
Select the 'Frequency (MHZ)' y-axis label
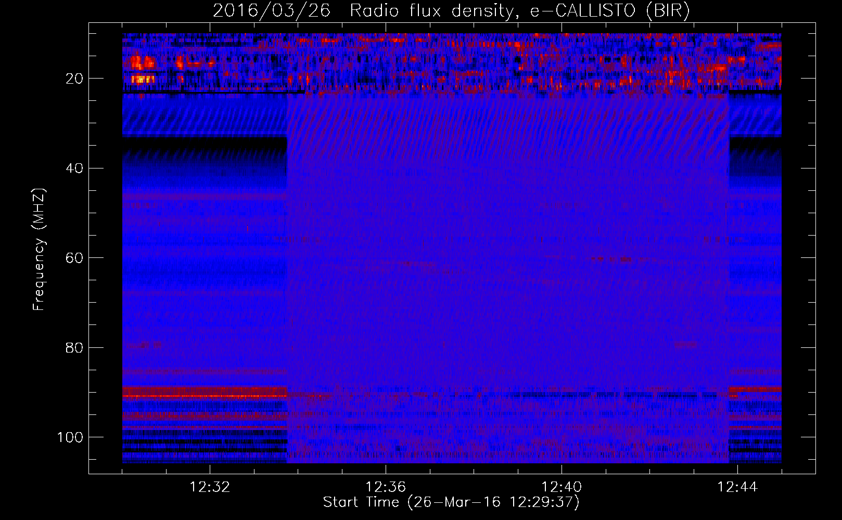point(39,249)
